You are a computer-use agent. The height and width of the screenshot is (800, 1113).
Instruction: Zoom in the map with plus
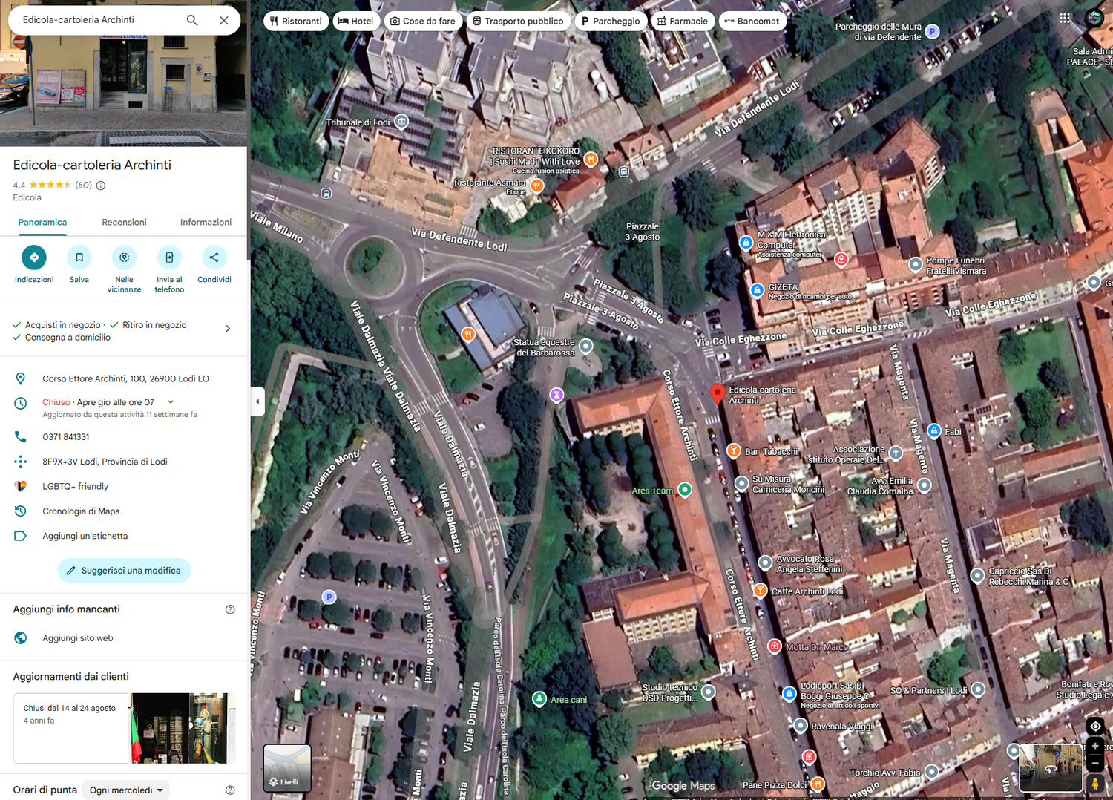(1095, 746)
